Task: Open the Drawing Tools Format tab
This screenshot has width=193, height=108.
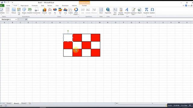Action: pos(84,5)
